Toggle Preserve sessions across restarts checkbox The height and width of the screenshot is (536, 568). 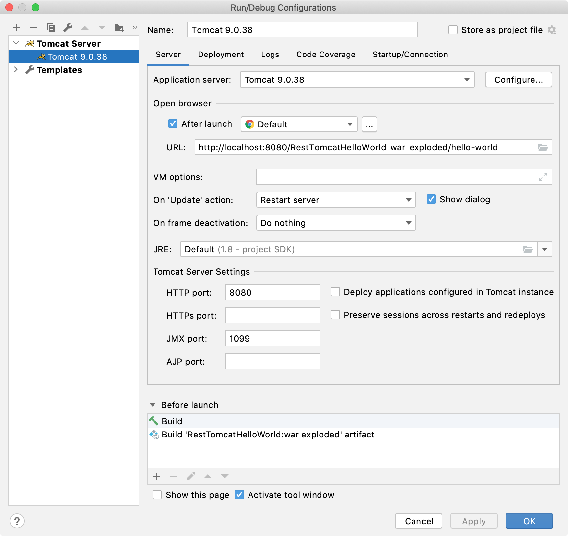pyautogui.click(x=335, y=315)
